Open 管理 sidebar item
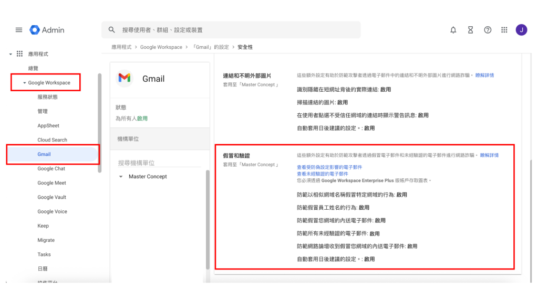538x302 pixels. (x=43, y=111)
